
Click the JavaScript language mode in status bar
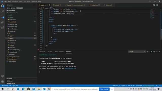(x=139, y=86)
